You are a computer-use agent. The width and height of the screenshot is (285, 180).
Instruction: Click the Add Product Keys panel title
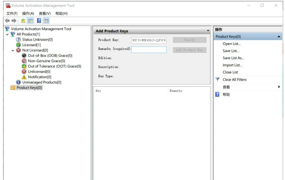pyautogui.click(x=112, y=31)
